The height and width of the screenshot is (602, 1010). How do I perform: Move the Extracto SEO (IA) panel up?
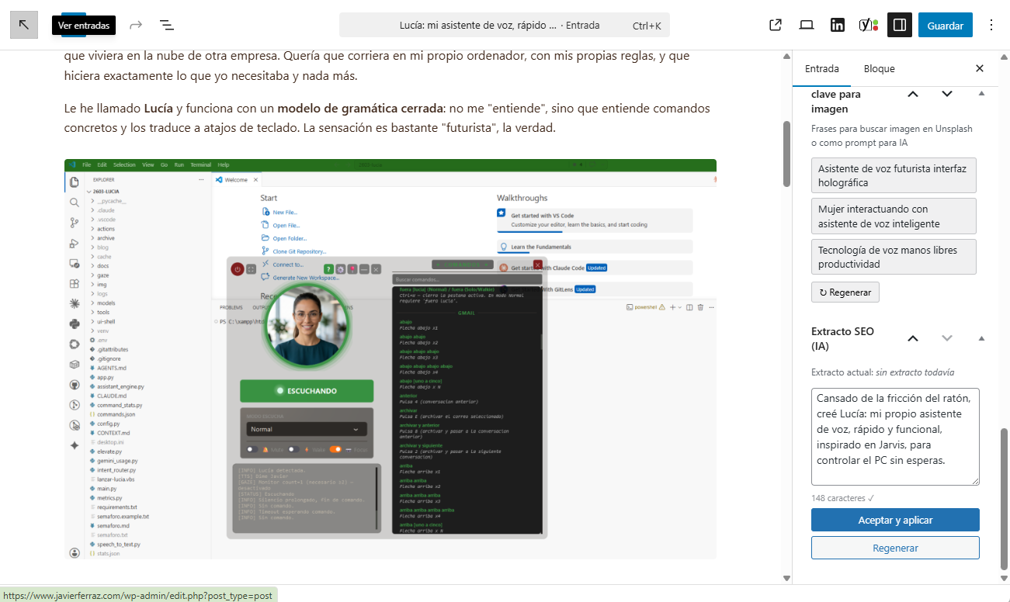coord(913,338)
